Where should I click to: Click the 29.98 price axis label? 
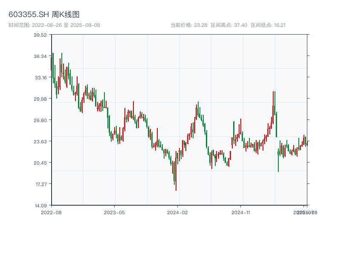click(40, 99)
